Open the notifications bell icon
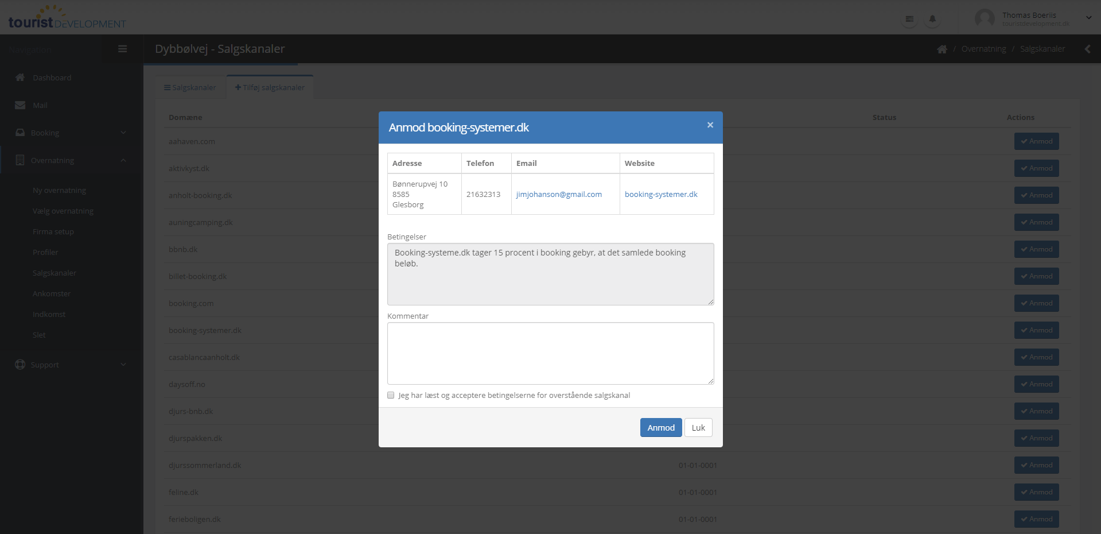1101x534 pixels. tap(932, 19)
